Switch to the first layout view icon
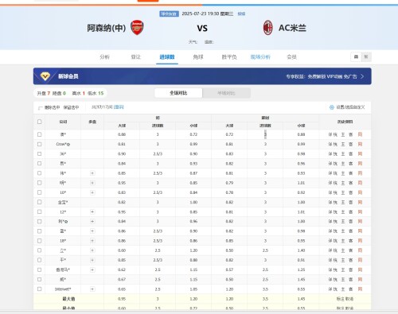Screen dimensions: 398x314 pos(356,56)
